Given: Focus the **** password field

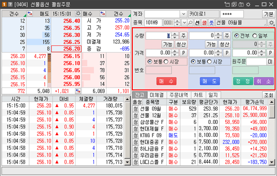Looking at the screenshot, I should click(x=232, y=14).
